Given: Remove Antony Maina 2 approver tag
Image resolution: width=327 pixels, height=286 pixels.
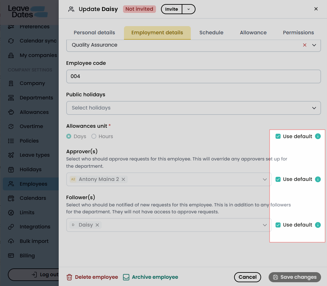Looking at the screenshot, I should 123,179.
